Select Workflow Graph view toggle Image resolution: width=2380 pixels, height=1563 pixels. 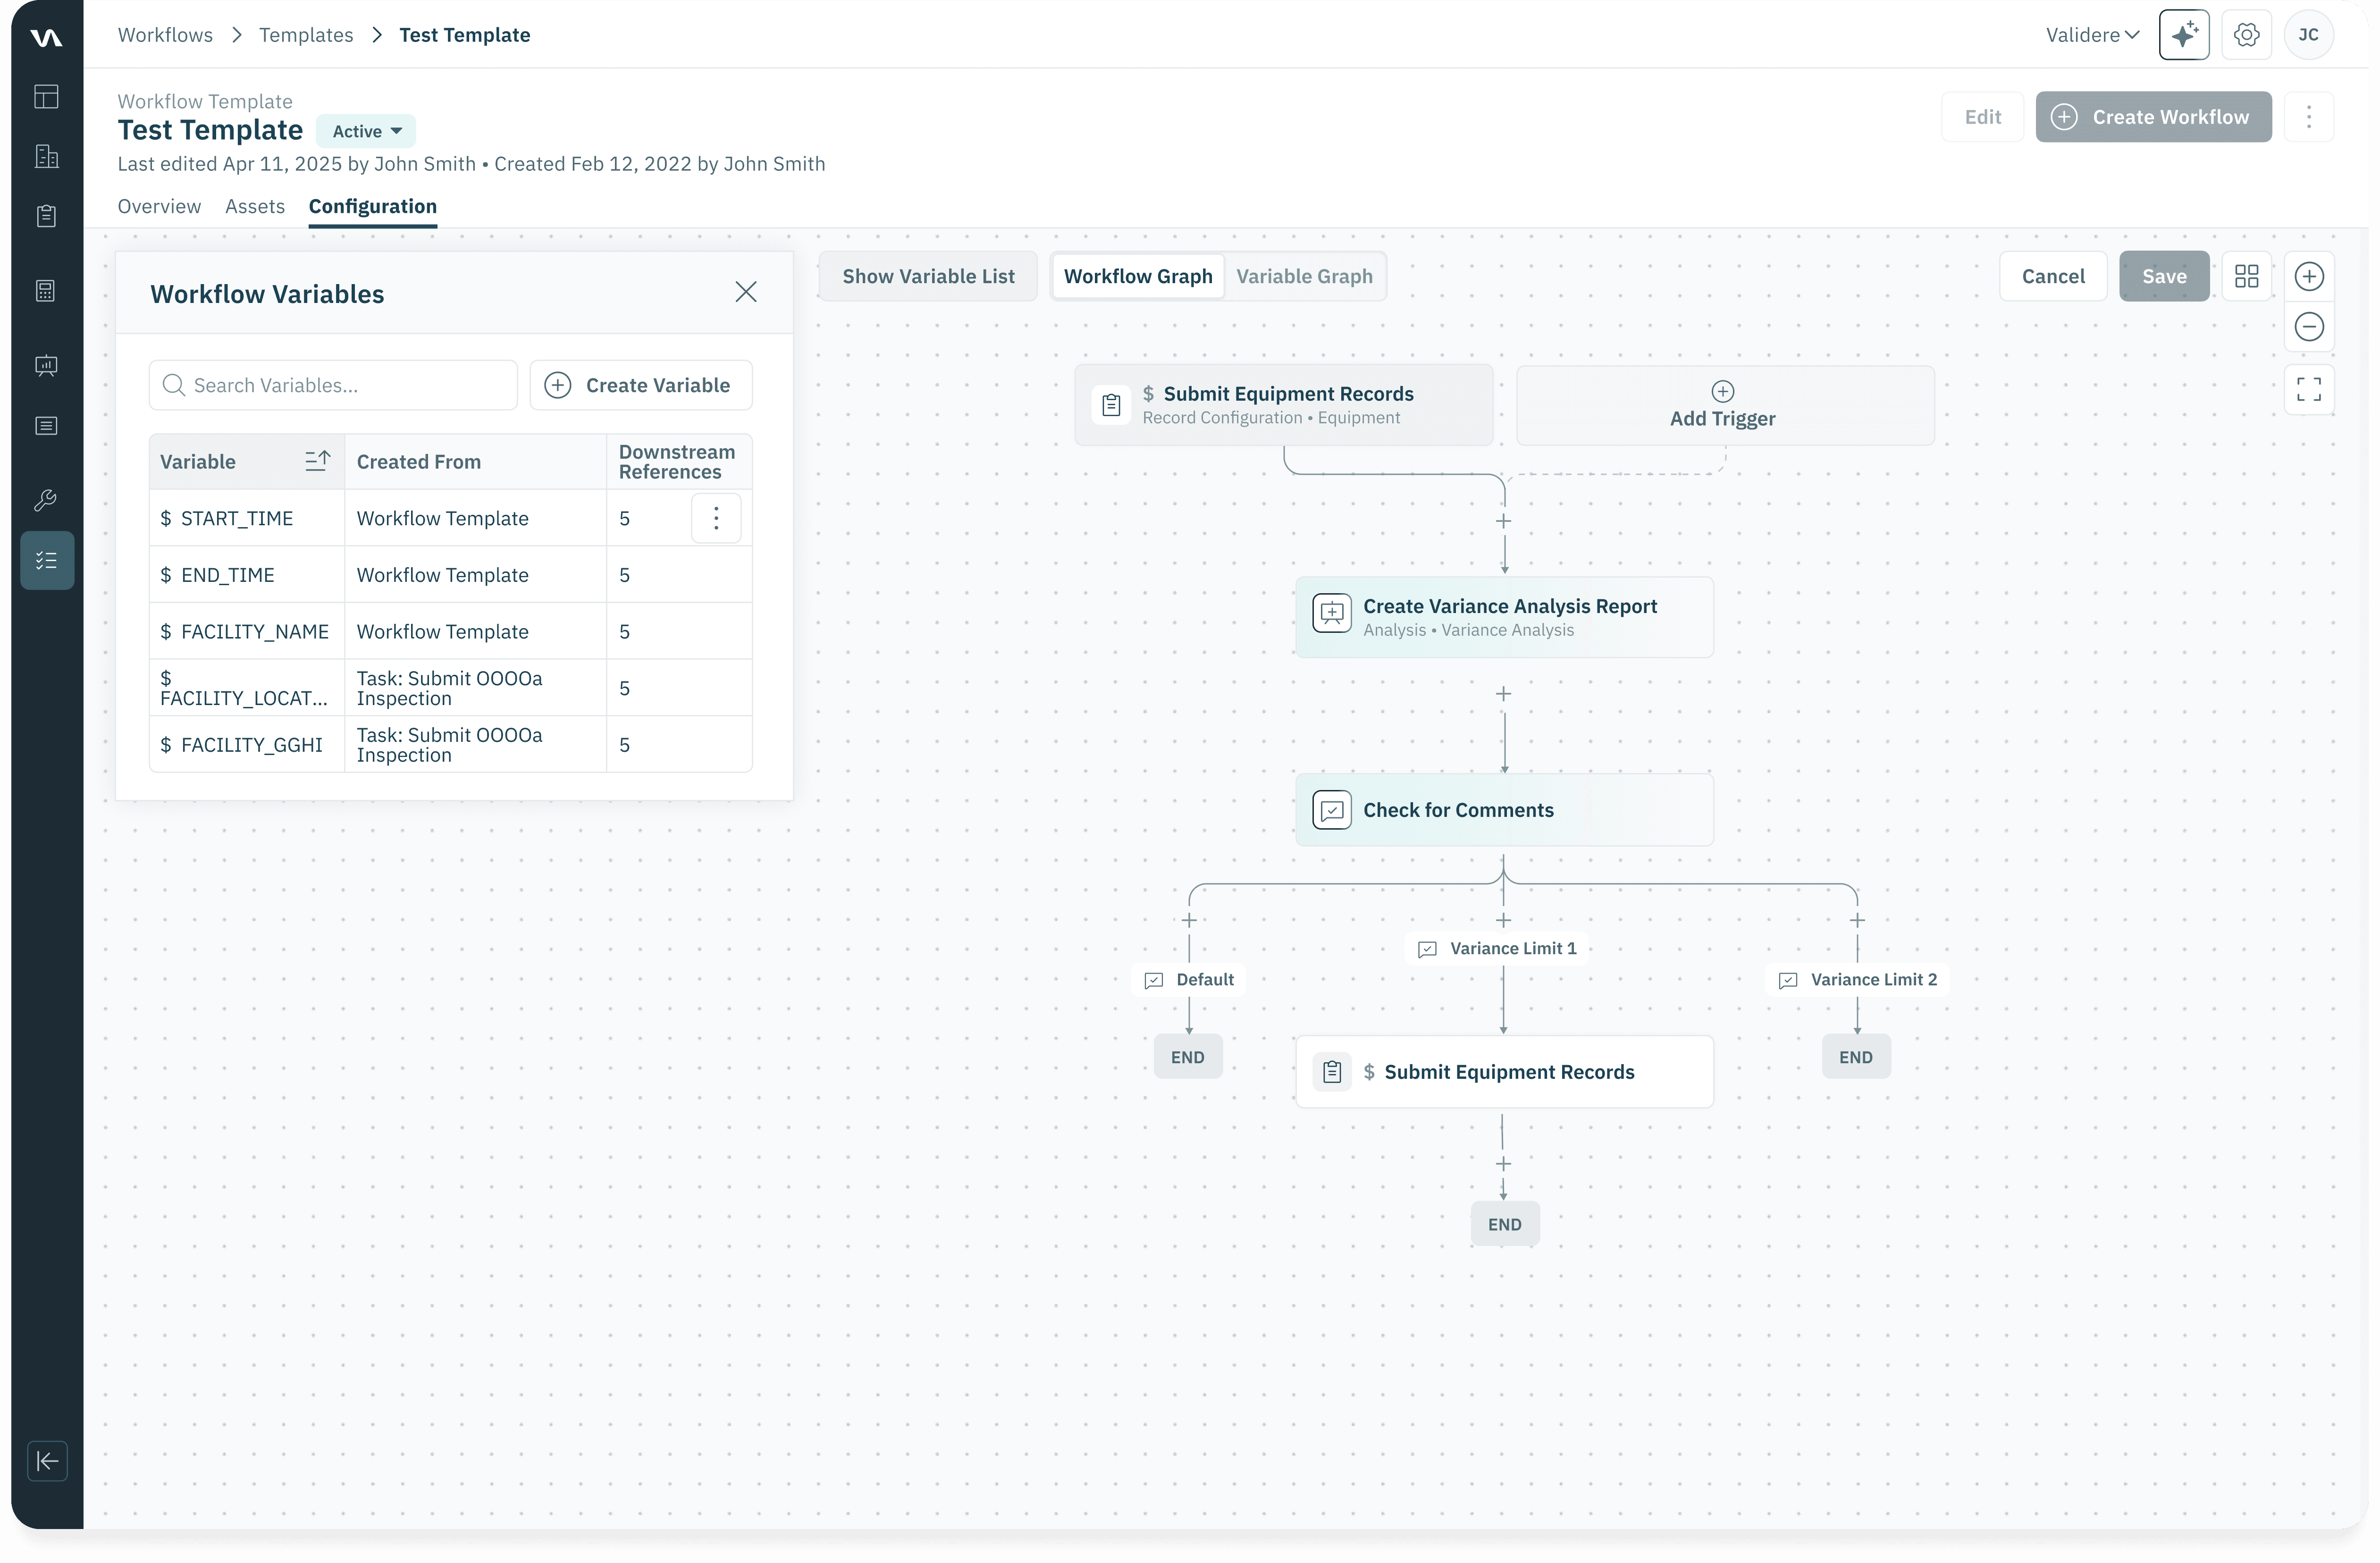(1137, 276)
